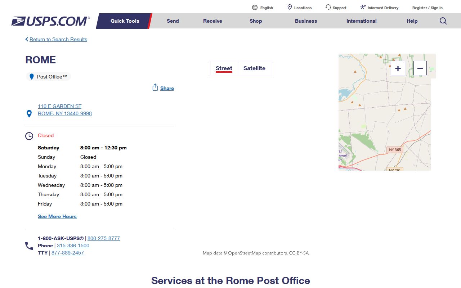This screenshot has height=288, width=461.
Task: Click the Informed Delivery icon
Action: [x=363, y=7]
